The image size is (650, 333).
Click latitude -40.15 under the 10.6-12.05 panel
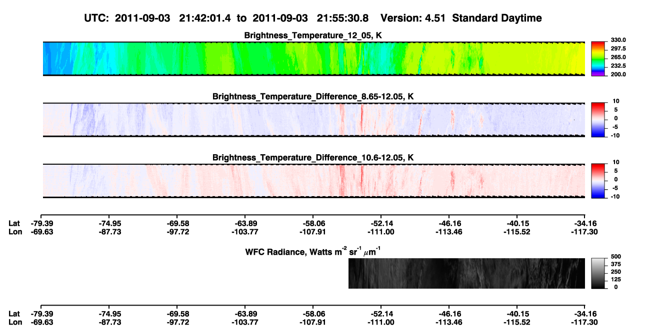(517, 223)
